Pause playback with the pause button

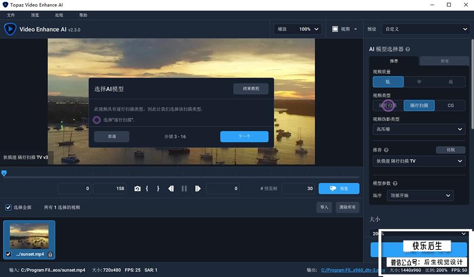click(184, 189)
